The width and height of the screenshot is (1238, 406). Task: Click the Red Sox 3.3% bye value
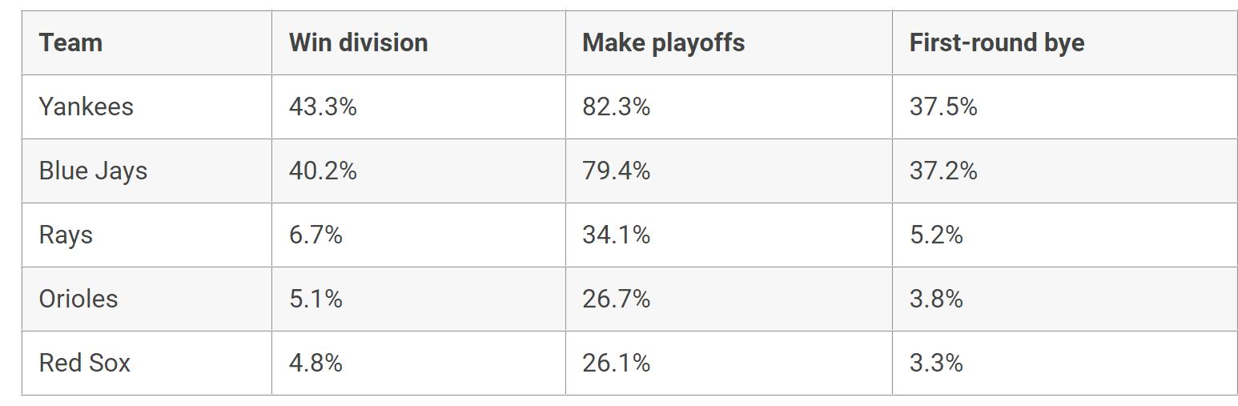point(935,363)
